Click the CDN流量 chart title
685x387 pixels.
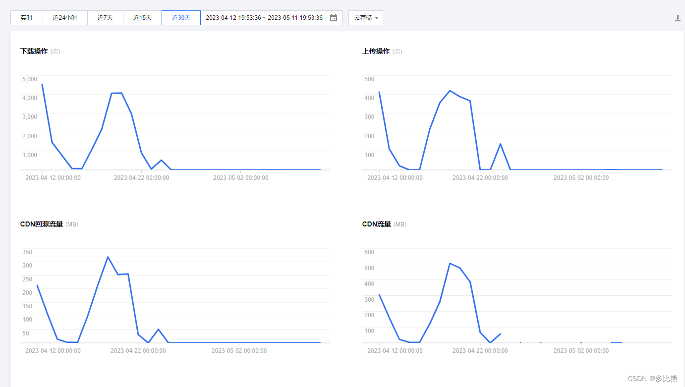tap(377, 224)
